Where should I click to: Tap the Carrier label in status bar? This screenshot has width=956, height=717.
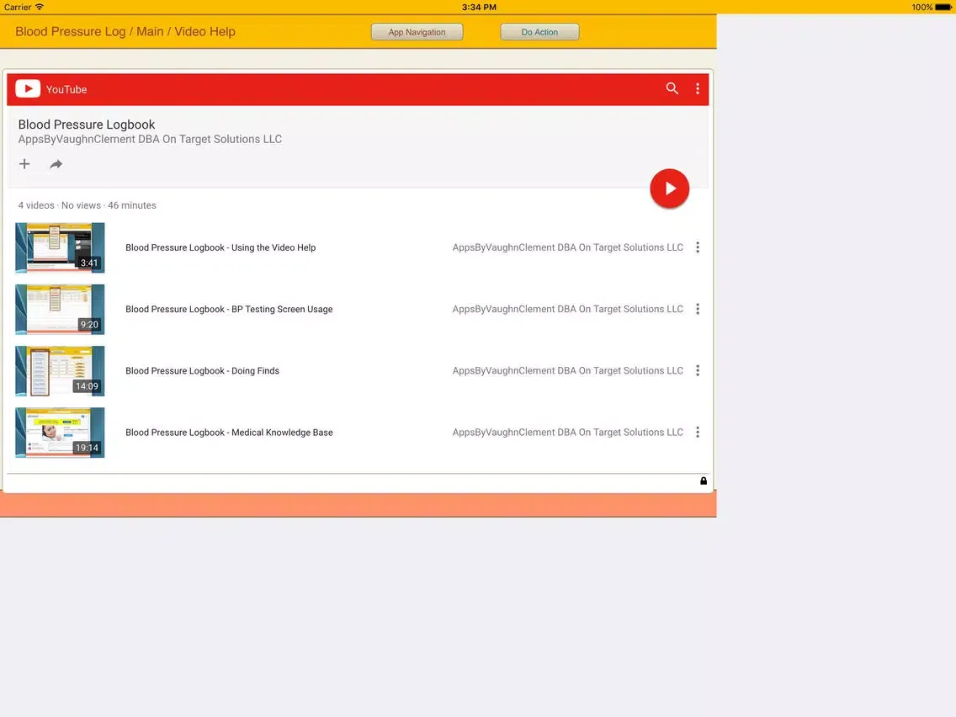tap(18, 8)
